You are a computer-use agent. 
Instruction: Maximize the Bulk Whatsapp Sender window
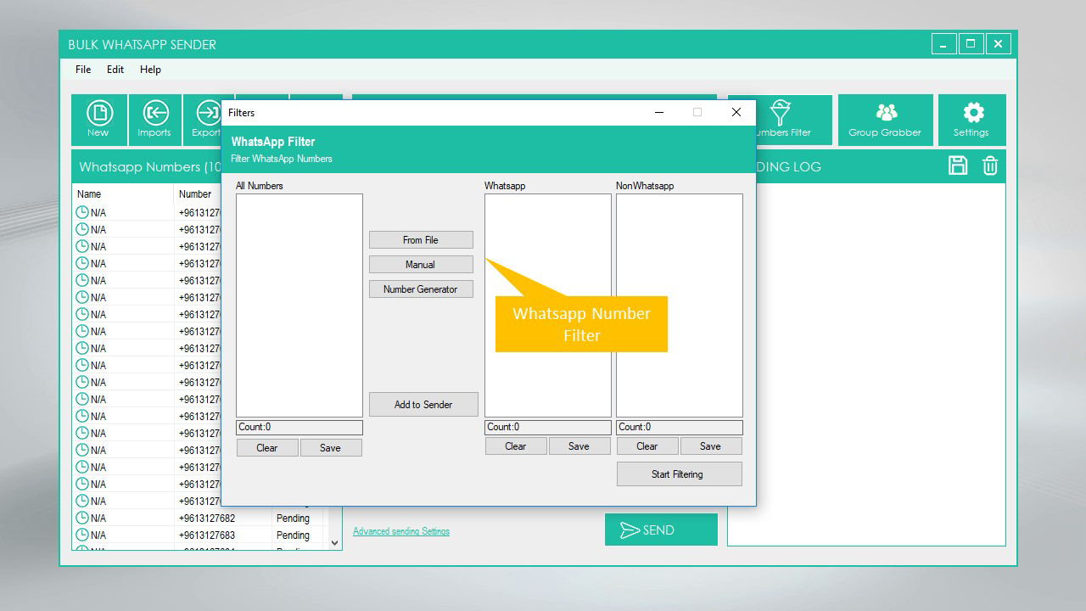coord(971,44)
